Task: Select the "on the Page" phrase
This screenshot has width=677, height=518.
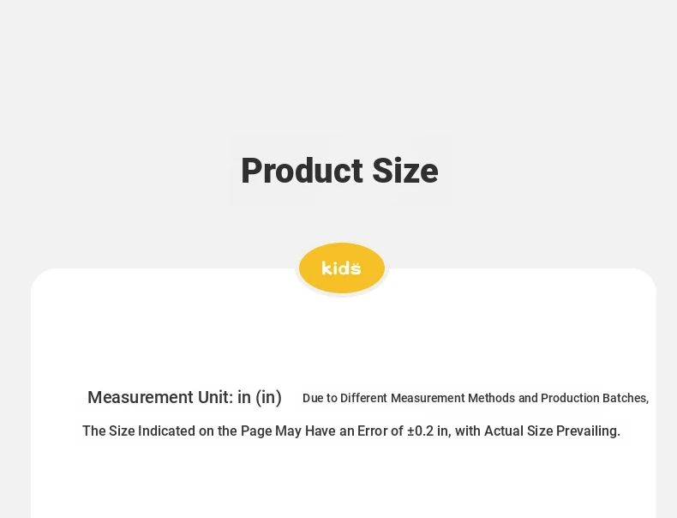Action: [236, 431]
